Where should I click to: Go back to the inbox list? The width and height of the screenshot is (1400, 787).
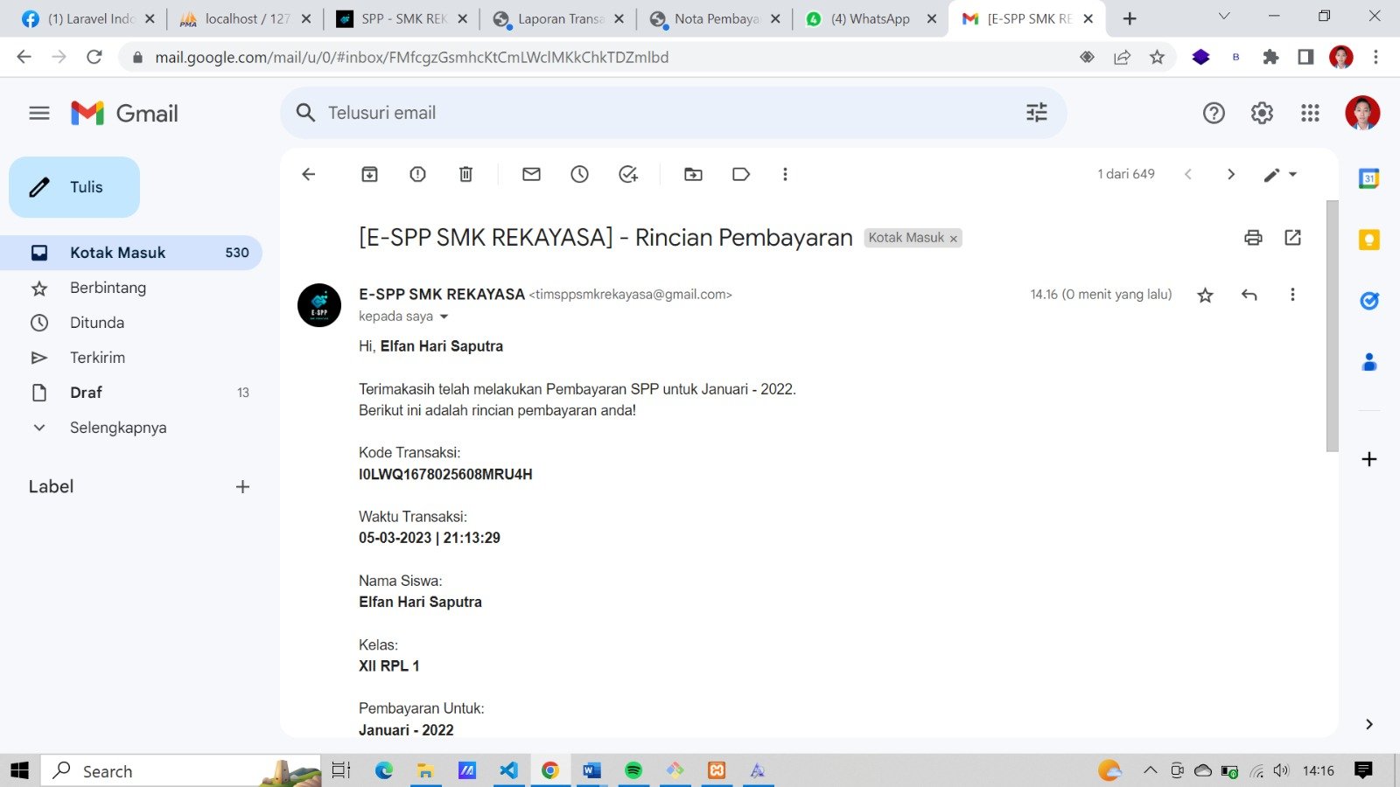308,174
